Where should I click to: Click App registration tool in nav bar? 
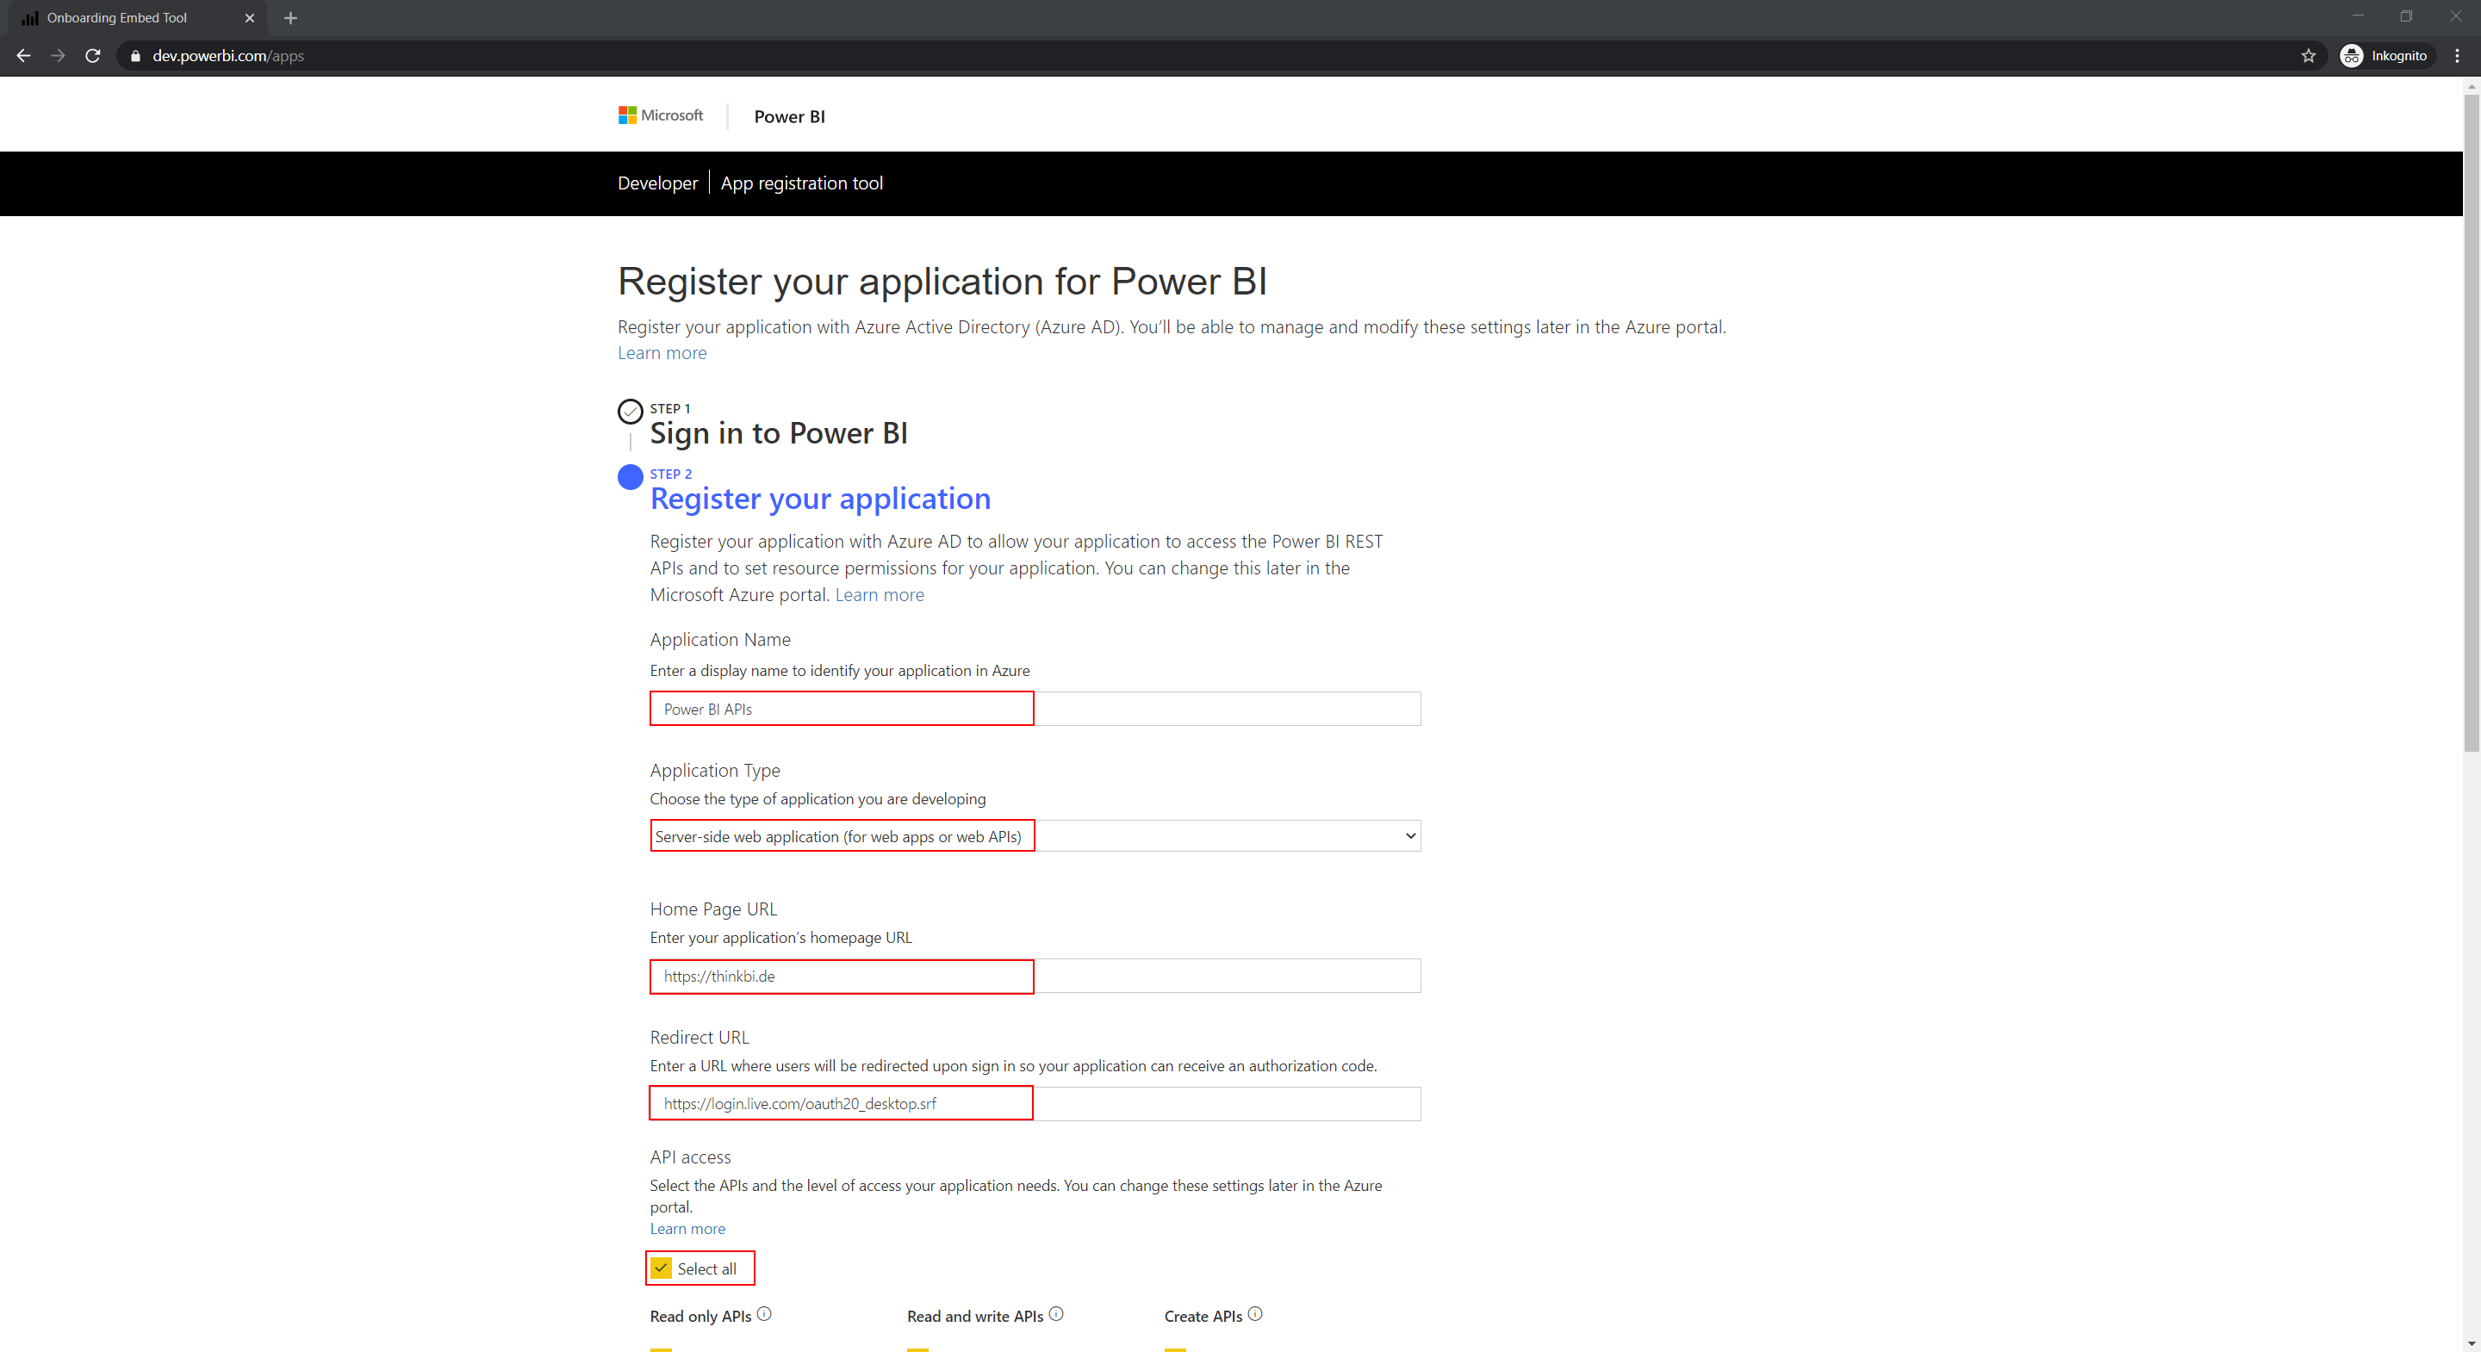(x=801, y=183)
